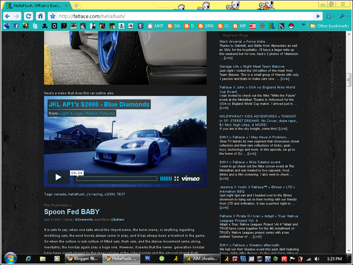Viewport: 353px width, 265px height.
Task: Play the JKL AP1's S2000 video
Action: (x=58, y=177)
